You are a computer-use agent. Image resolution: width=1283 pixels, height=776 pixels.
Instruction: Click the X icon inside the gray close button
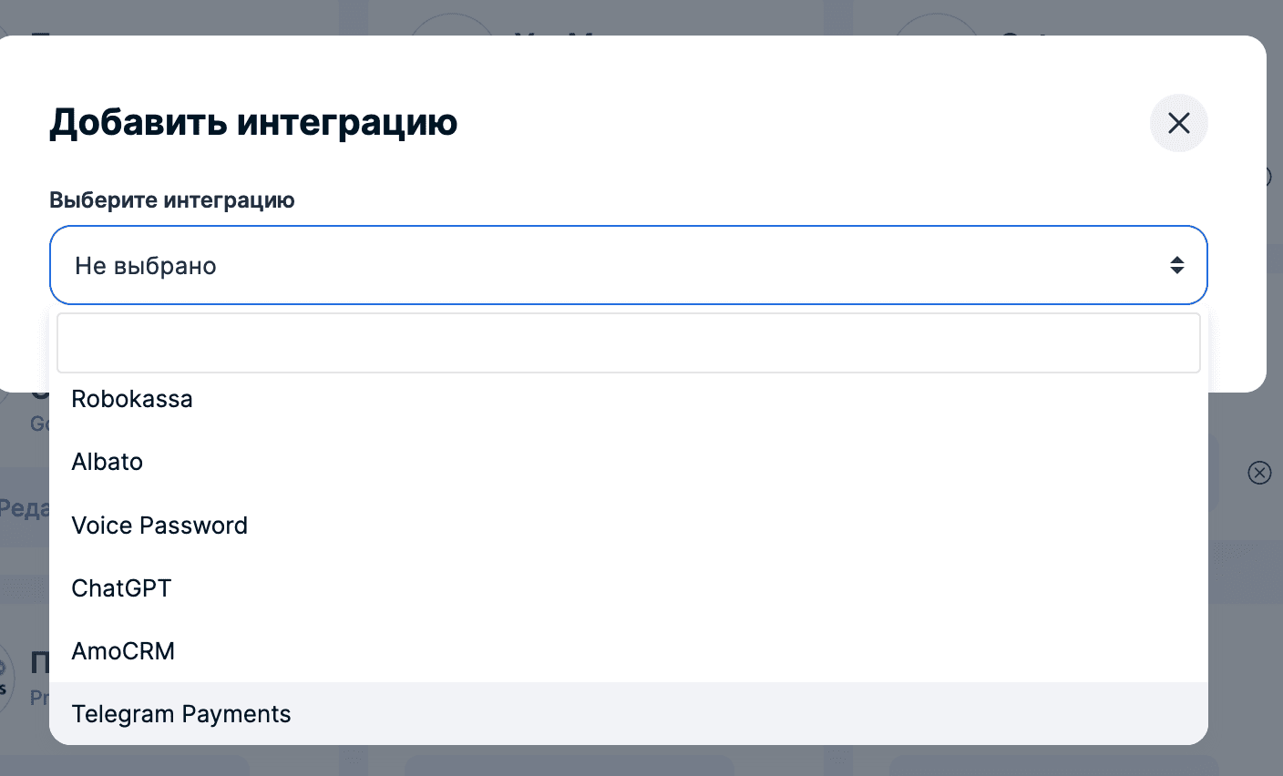tap(1178, 122)
